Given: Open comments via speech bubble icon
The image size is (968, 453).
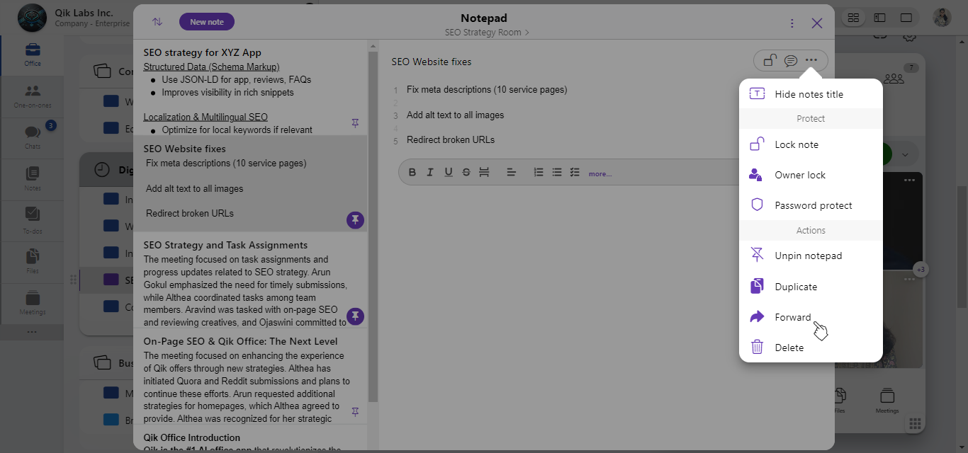Looking at the screenshot, I should [791, 61].
